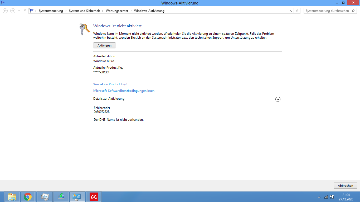Click the 'Aktueller Product Key' label
The height and width of the screenshot is (202, 360).
click(x=108, y=68)
